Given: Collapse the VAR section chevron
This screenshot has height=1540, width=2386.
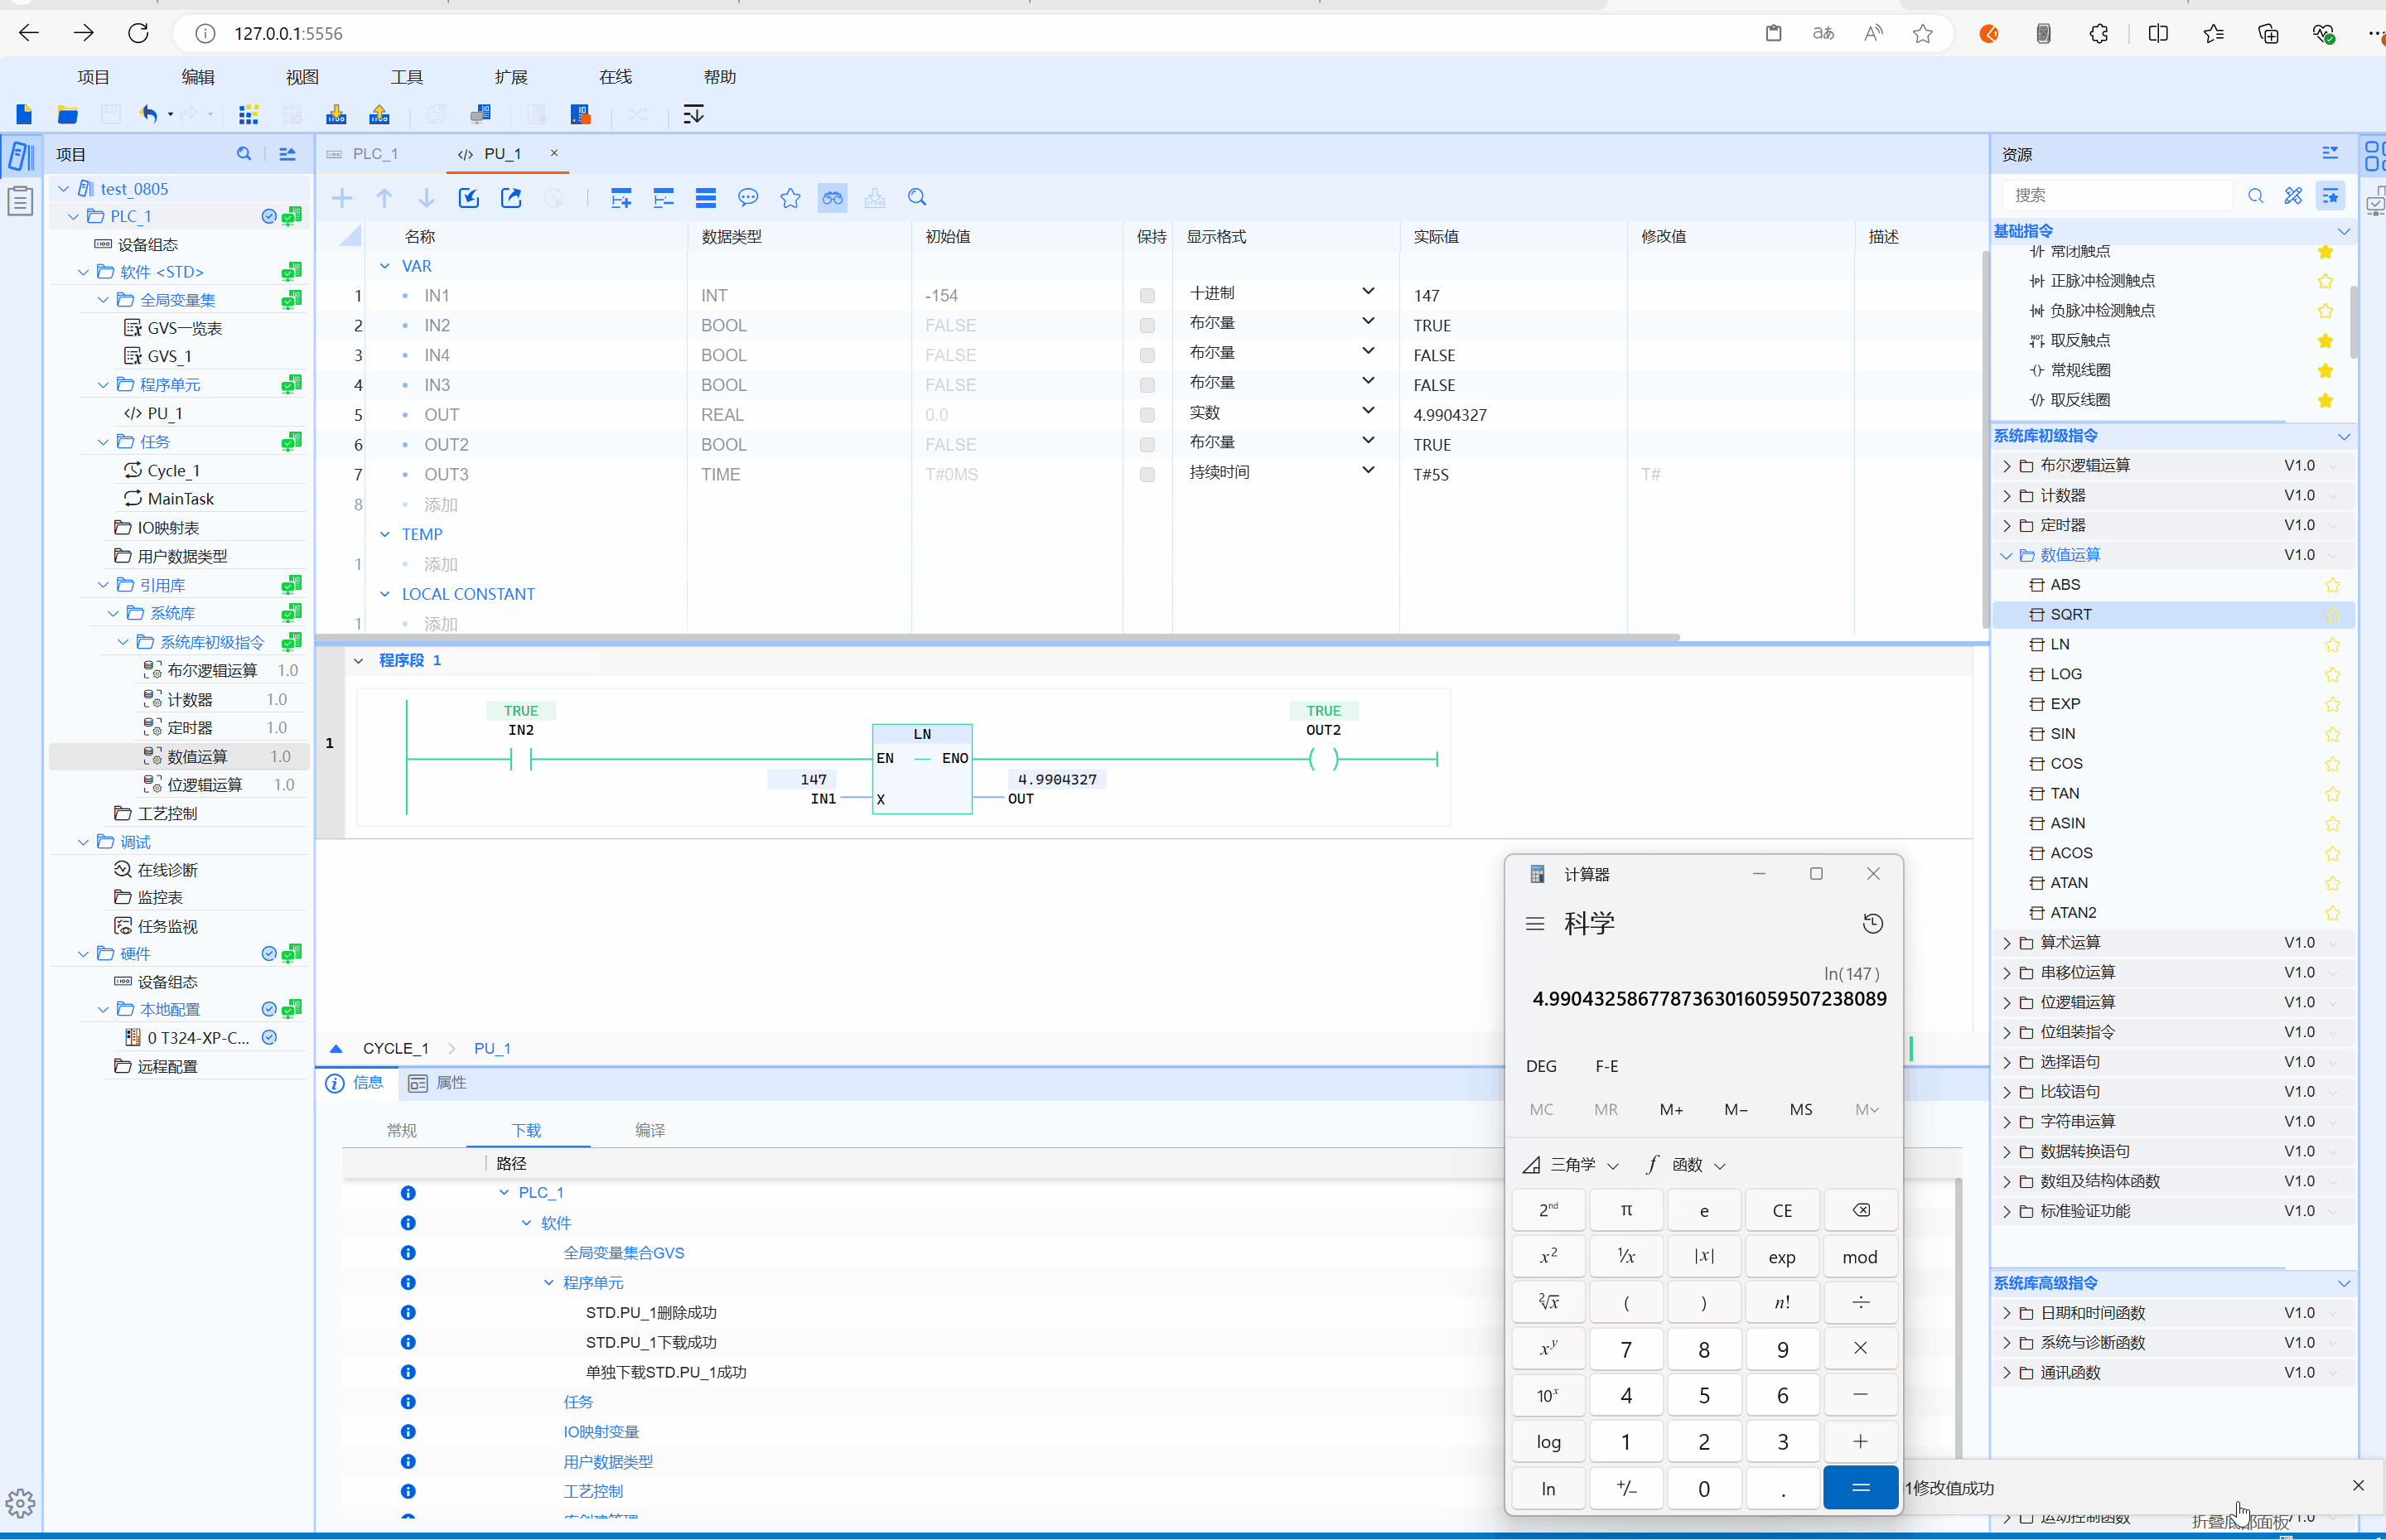Looking at the screenshot, I should click(x=385, y=266).
